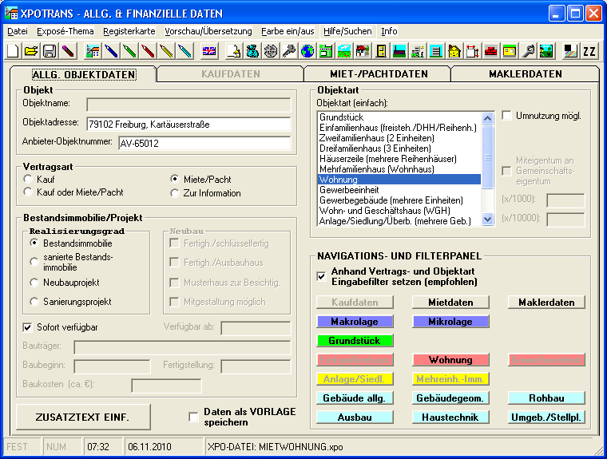This screenshot has height=459, width=607.
Task: Click the green Grundstück navigation button
Action: (355, 341)
